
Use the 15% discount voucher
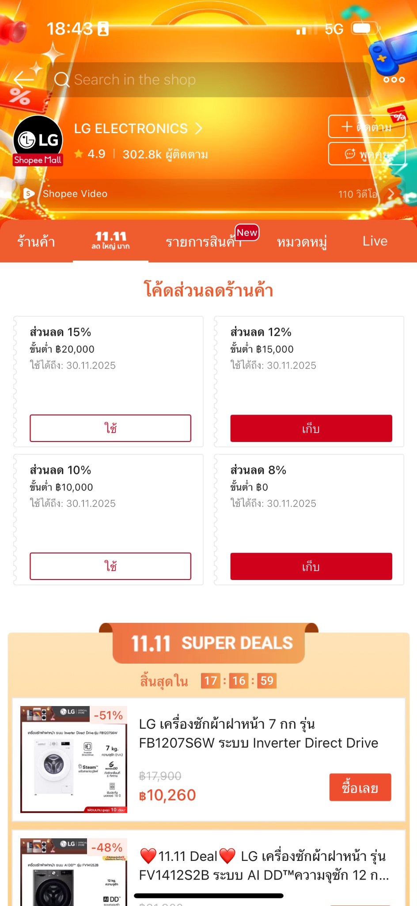click(110, 428)
